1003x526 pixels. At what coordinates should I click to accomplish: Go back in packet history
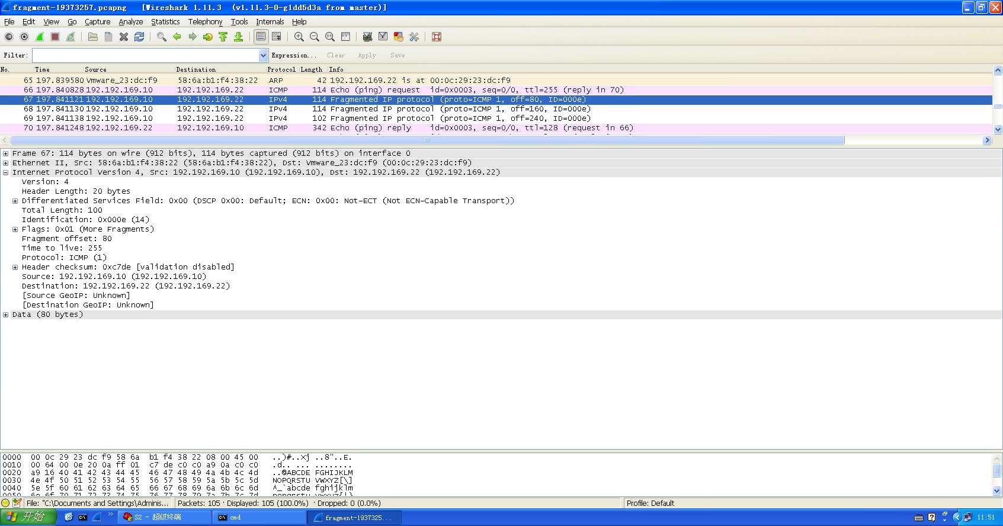click(x=177, y=37)
